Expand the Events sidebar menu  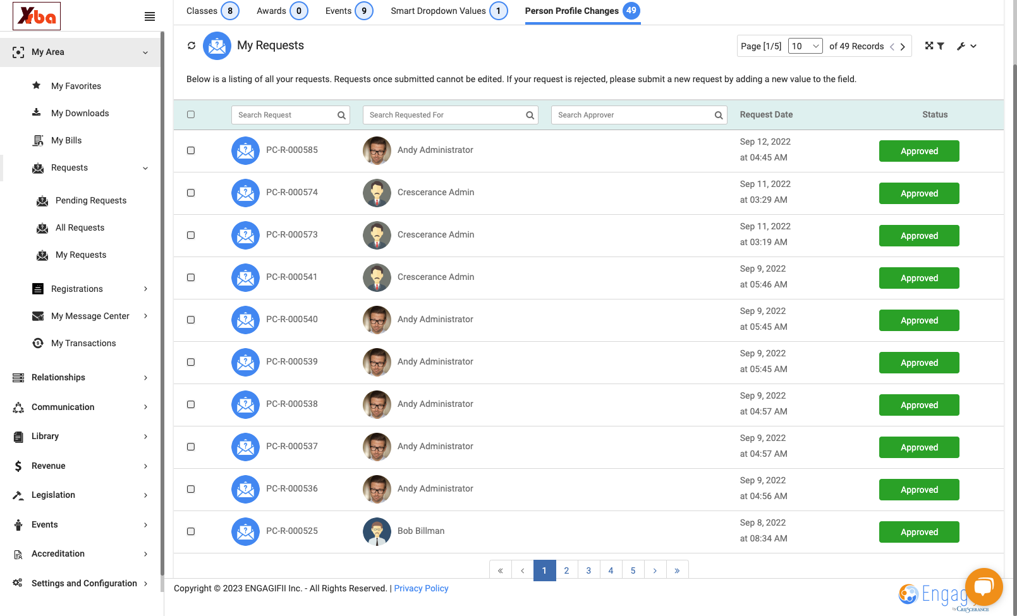(x=145, y=525)
